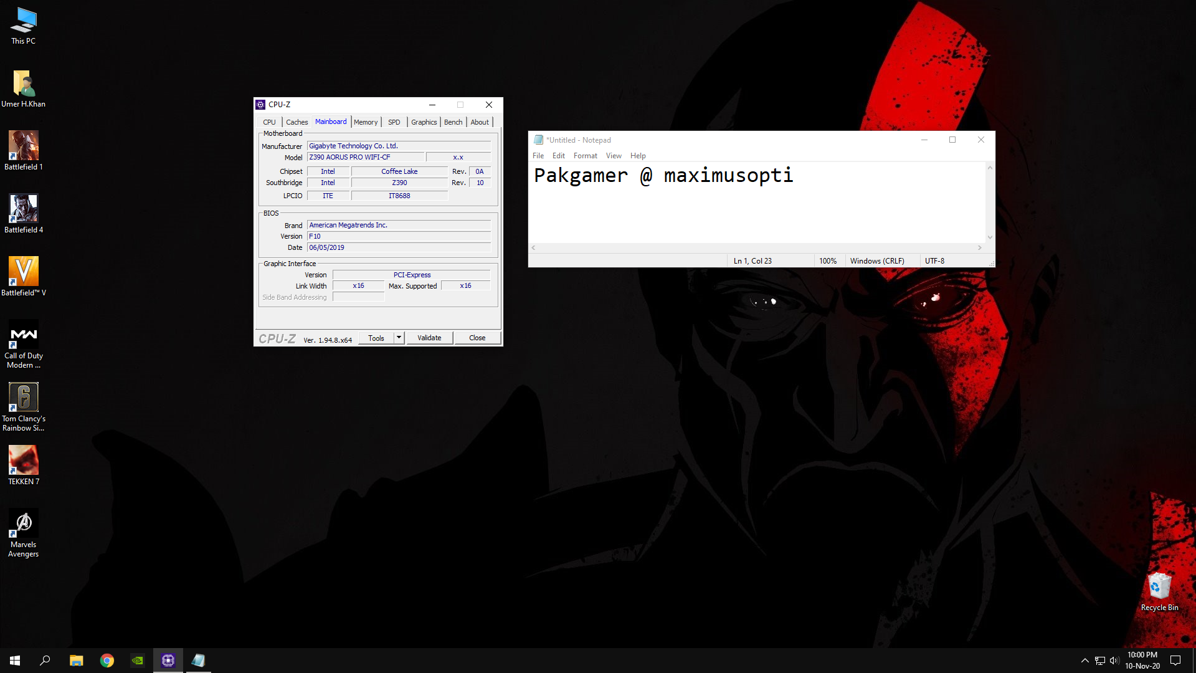This screenshot has width=1196, height=673.
Task: Switch to Memory tab in CPU-Z
Action: coord(366,122)
